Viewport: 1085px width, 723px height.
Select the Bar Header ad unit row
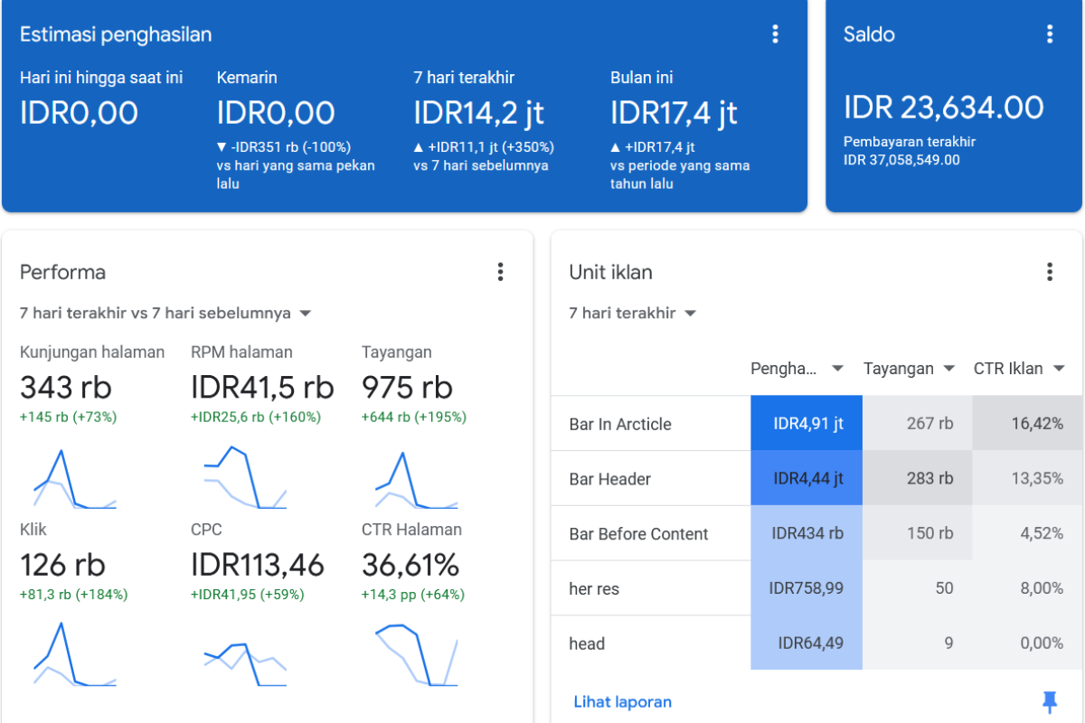coord(610,479)
